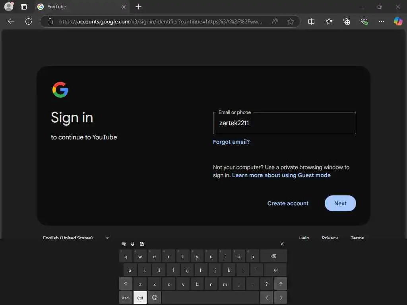Open a new tab with plus button
This screenshot has height=305, width=407.
click(x=139, y=7)
